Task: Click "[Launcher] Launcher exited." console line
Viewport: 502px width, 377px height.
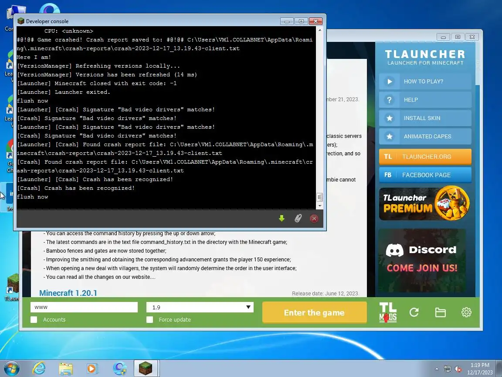Action: click(63, 92)
